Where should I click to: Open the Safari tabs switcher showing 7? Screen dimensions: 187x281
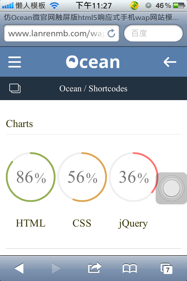(x=166, y=268)
